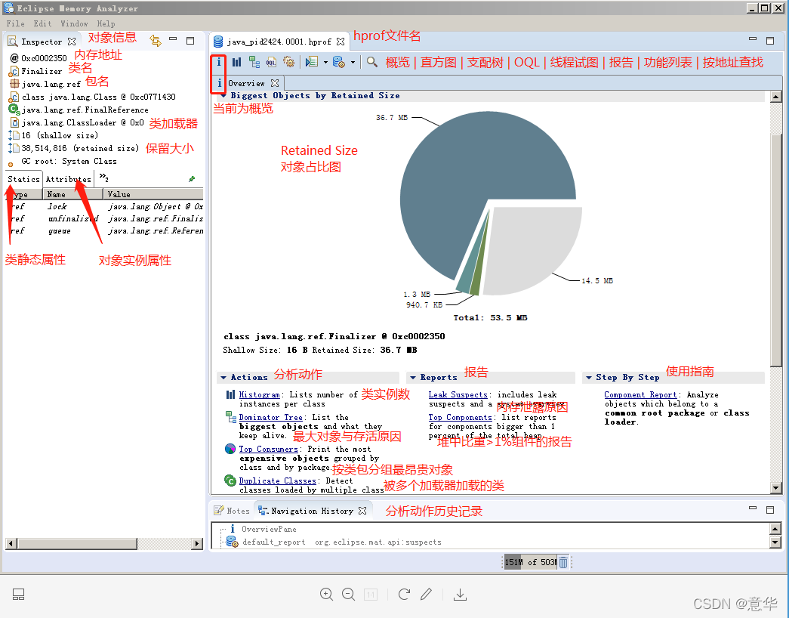The height and width of the screenshot is (618, 789).
Task: Open the Component Report link
Action: coord(640,395)
